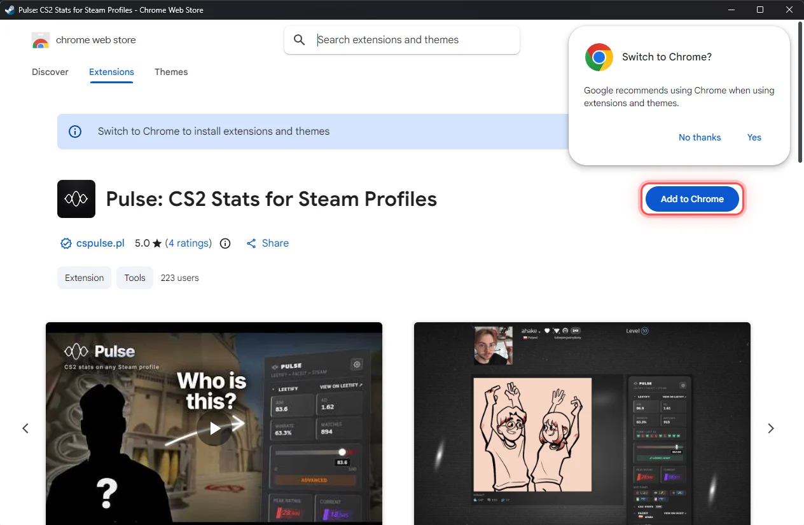Play the Pulse promo video
The image size is (804, 525).
[x=214, y=428]
